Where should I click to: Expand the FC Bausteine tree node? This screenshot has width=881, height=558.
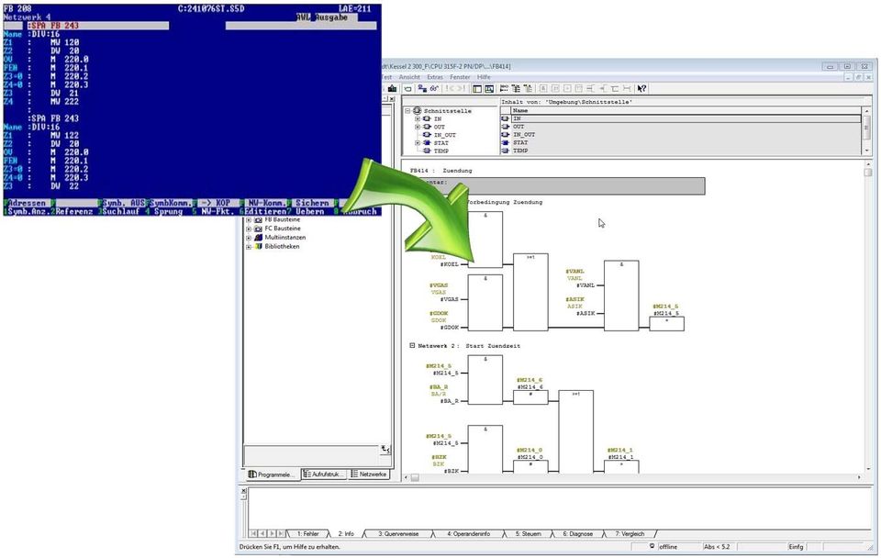pos(249,229)
